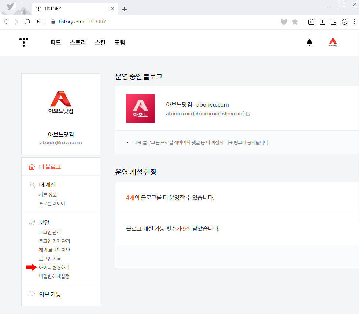Open the profile avatar menu in header
The image size is (359, 314).
pos(333,42)
